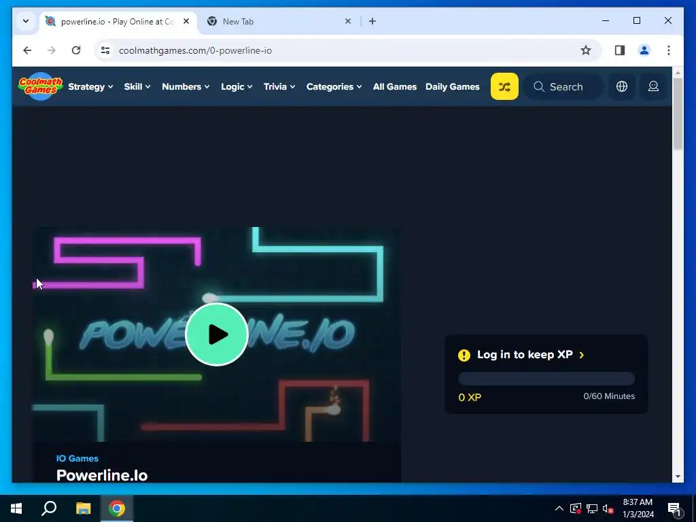This screenshot has width=696, height=522.
Task: Open the network tray icon
Action: tap(592, 508)
